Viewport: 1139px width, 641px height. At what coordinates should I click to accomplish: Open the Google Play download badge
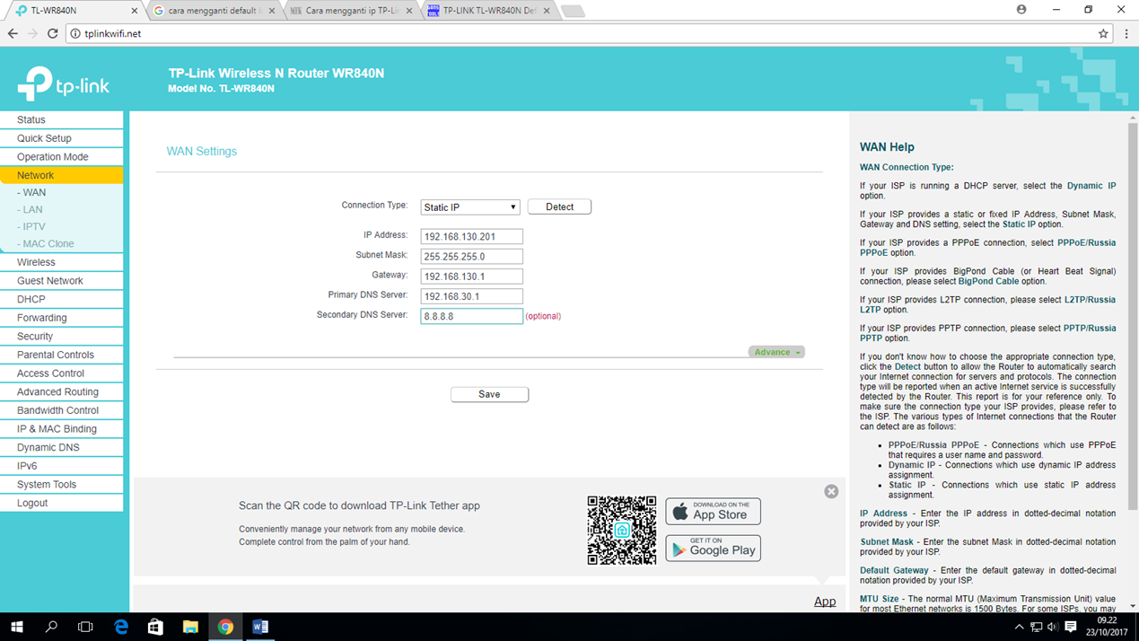714,549
